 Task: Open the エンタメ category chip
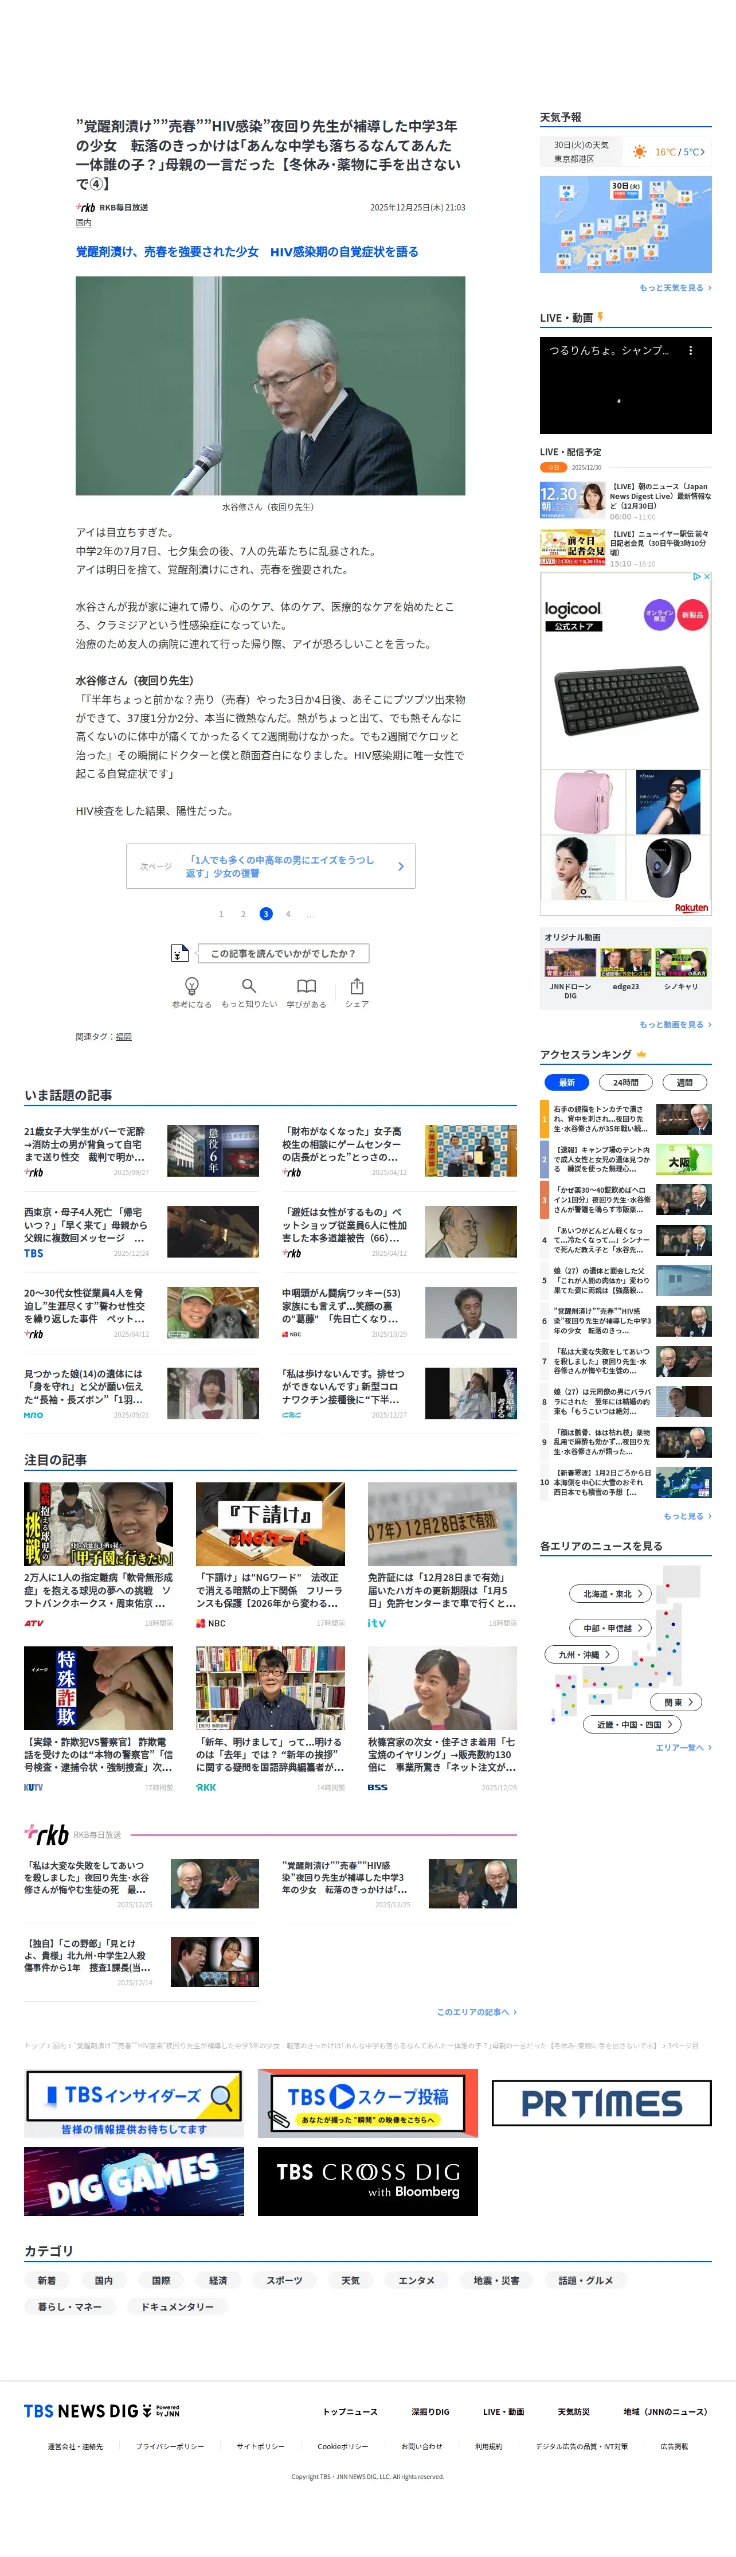click(x=417, y=2280)
